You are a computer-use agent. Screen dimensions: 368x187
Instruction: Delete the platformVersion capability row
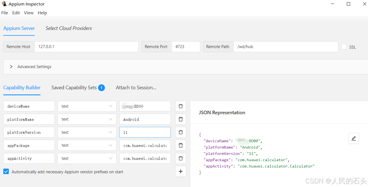pos(181,132)
